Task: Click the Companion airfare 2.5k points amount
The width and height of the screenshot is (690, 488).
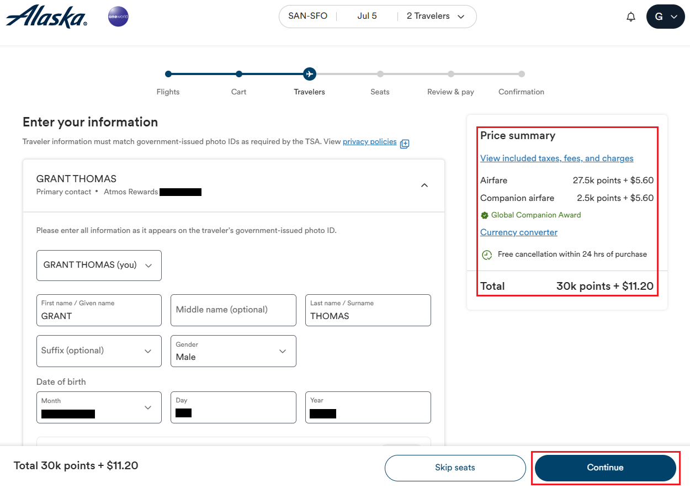Action: tap(615, 198)
